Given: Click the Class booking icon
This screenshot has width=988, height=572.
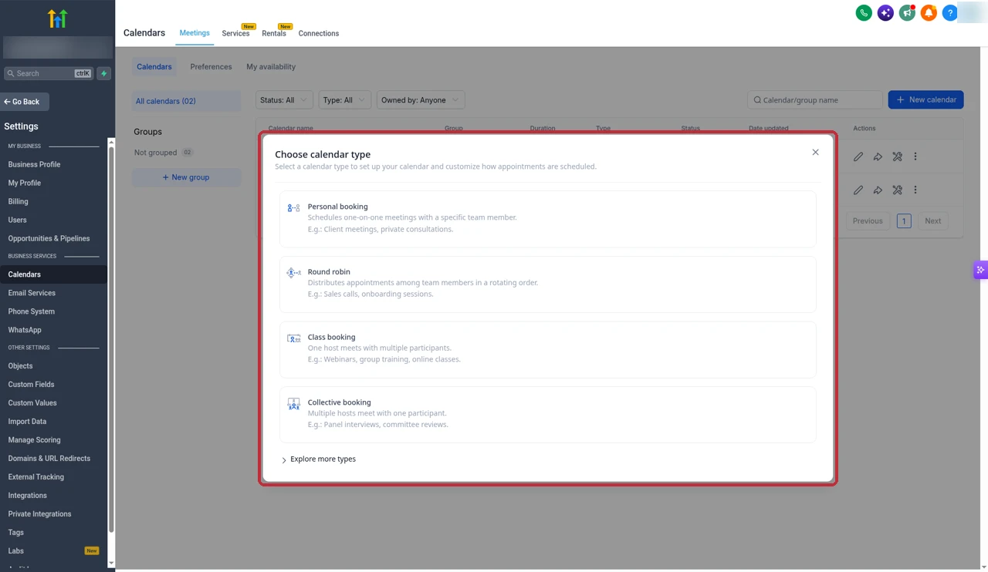Looking at the screenshot, I should click(x=293, y=338).
